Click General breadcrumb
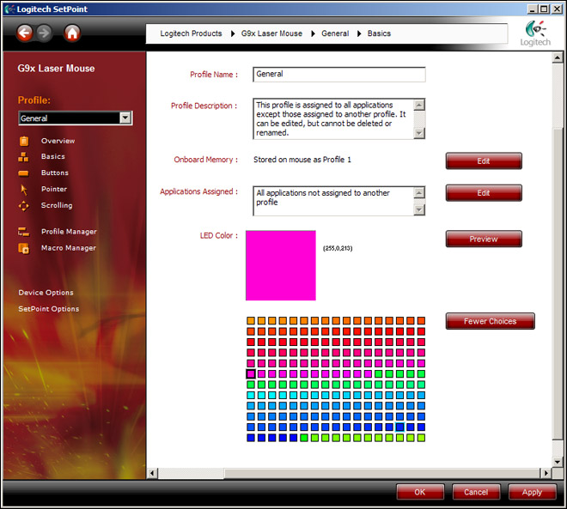Image resolution: width=567 pixels, height=509 pixels. pyautogui.click(x=335, y=33)
